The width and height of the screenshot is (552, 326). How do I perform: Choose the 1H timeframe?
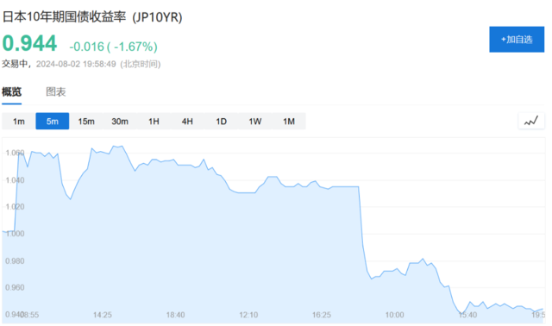click(x=154, y=121)
